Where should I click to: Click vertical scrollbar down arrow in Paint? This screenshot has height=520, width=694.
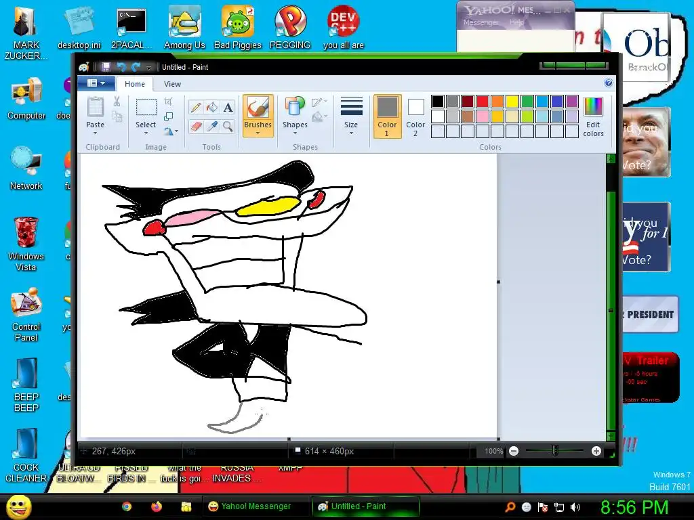click(611, 435)
